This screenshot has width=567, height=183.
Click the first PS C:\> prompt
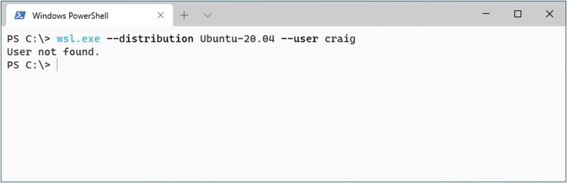click(x=29, y=39)
